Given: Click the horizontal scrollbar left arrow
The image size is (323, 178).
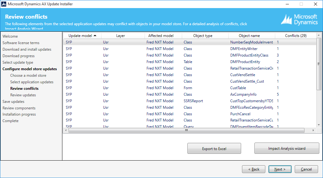Looking at the screenshot, I should click(66, 130).
